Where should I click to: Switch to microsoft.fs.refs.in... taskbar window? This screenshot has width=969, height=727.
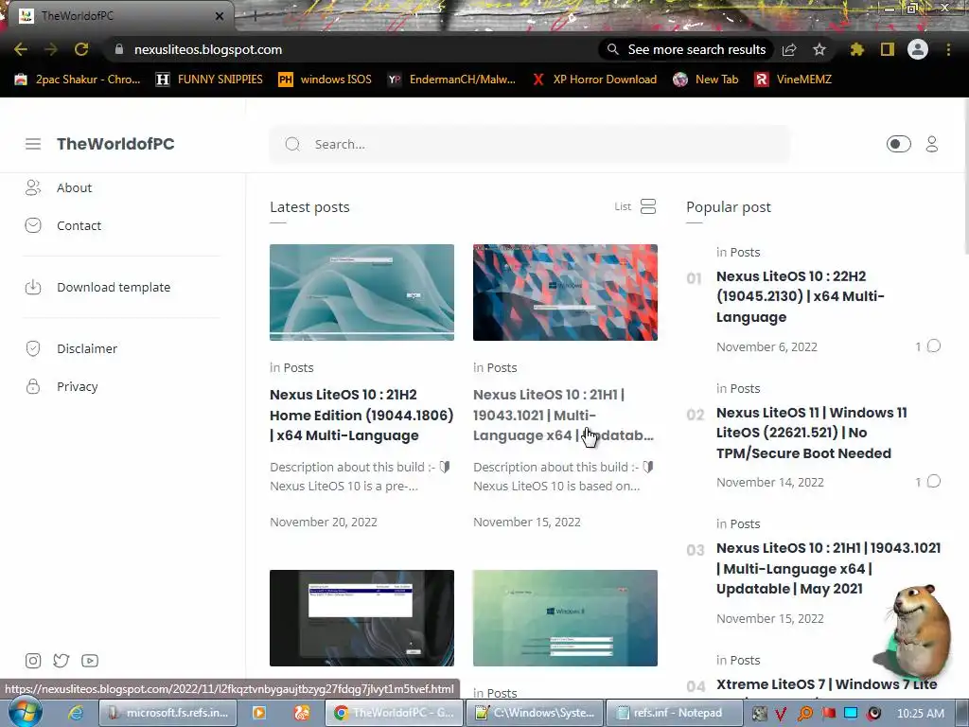167,713
